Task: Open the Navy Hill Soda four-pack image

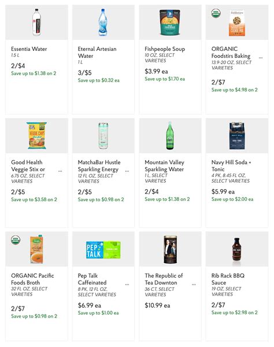Action: coord(237,135)
